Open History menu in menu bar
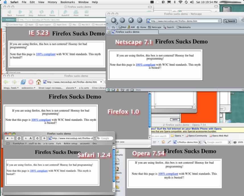 pyautogui.click(x=52, y=2)
